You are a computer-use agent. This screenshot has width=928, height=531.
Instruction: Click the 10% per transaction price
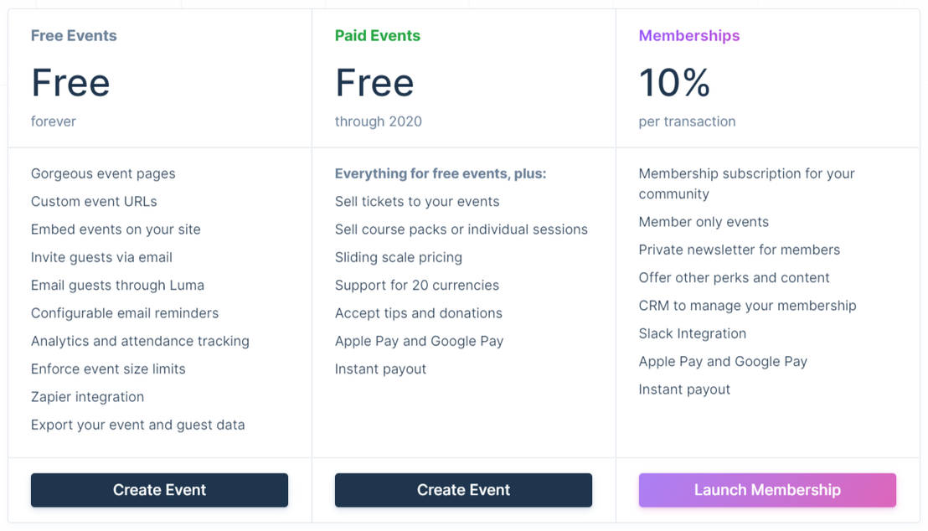tap(675, 82)
